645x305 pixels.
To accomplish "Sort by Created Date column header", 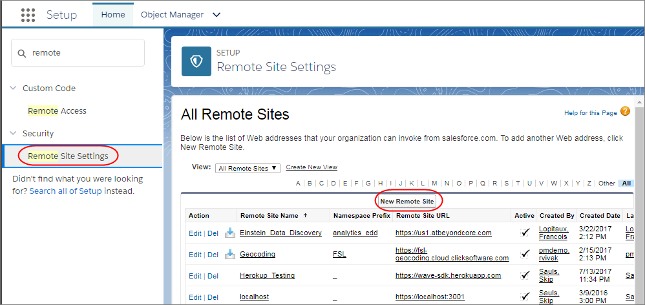I will pyautogui.click(x=600, y=215).
